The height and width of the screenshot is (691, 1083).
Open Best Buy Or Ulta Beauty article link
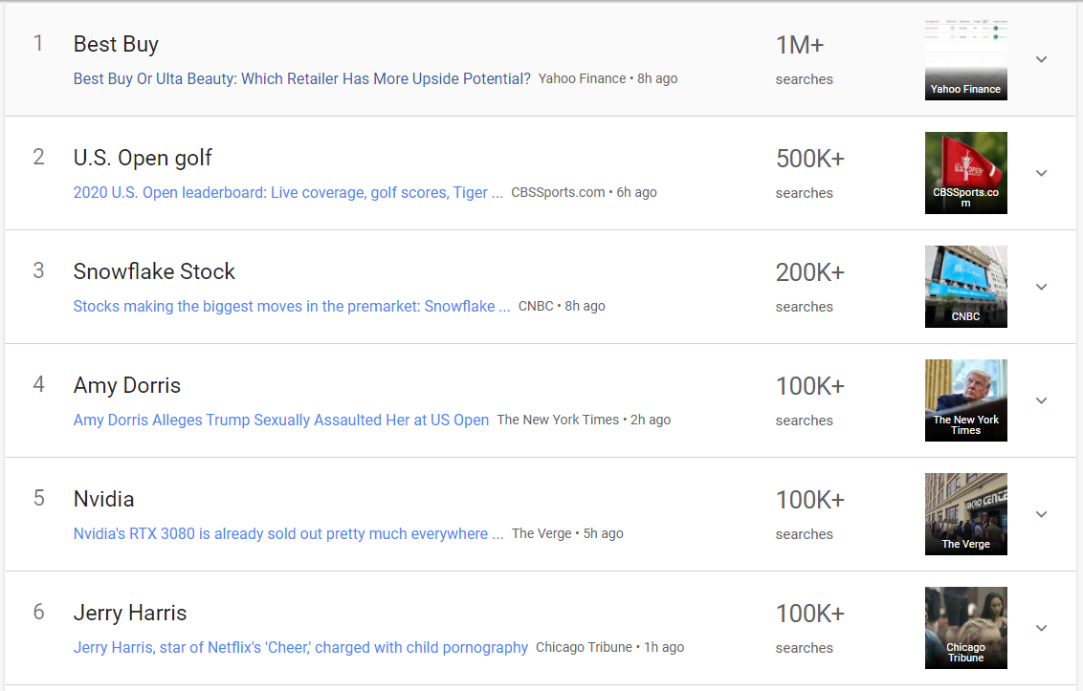click(x=301, y=78)
